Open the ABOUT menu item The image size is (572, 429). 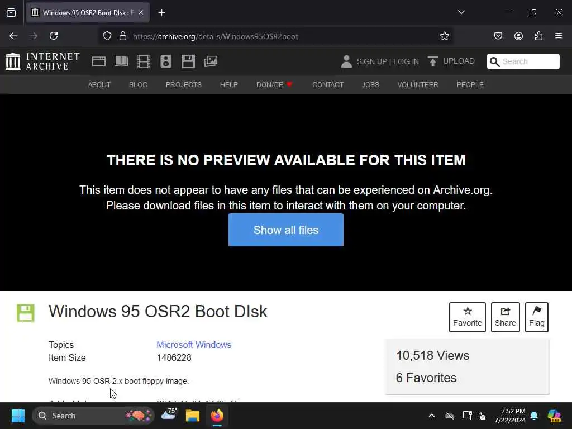click(x=99, y=85)
